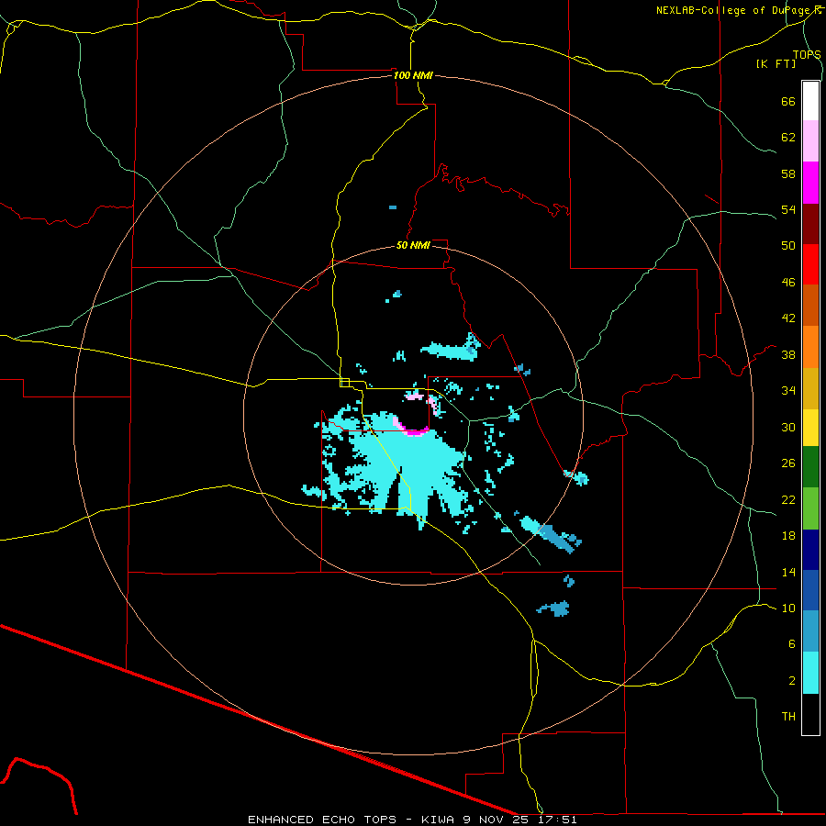Viewport: 826px width, 826px height.
Task: Click the '42' legend value
Action: 788,318
